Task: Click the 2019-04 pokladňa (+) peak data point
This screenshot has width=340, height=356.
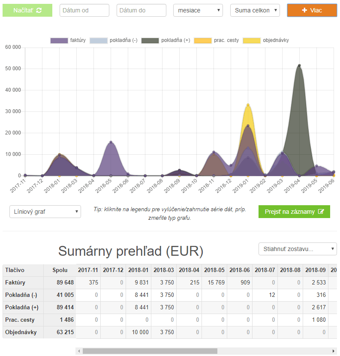Action: [299, 66]
